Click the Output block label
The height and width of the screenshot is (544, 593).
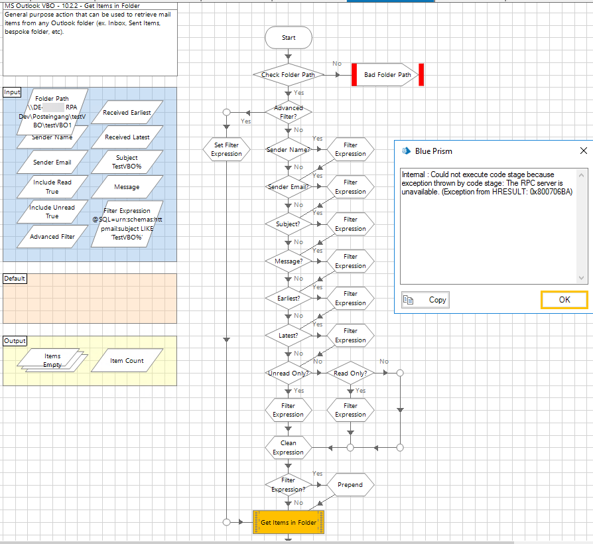pos(15,341)
